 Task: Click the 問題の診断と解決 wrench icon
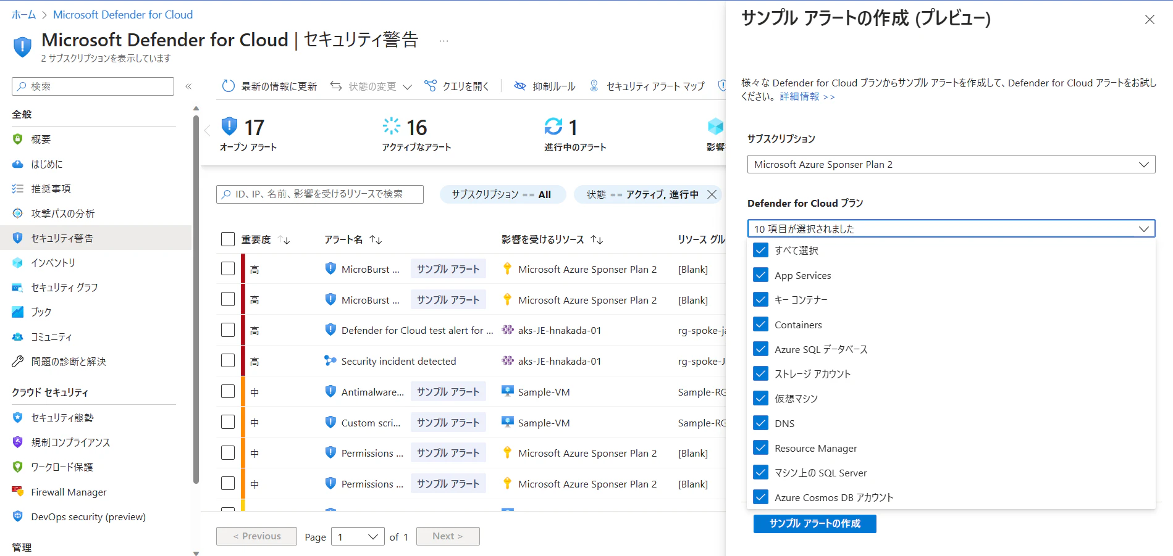pos(18,362)
